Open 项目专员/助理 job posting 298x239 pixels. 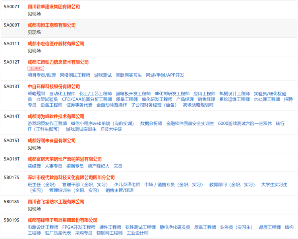click(42, 75)
